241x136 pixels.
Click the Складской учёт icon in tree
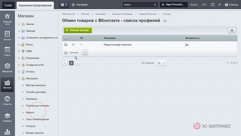[23, 65]
